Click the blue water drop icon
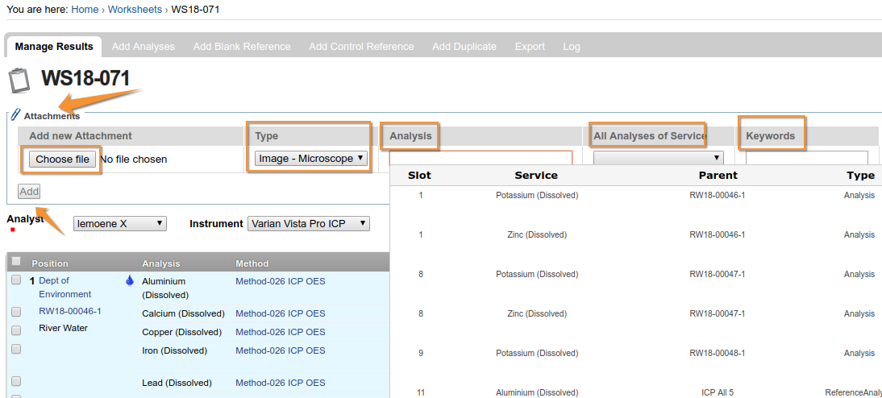Screen dimensions: 882x398 click(x=129, y=281)
